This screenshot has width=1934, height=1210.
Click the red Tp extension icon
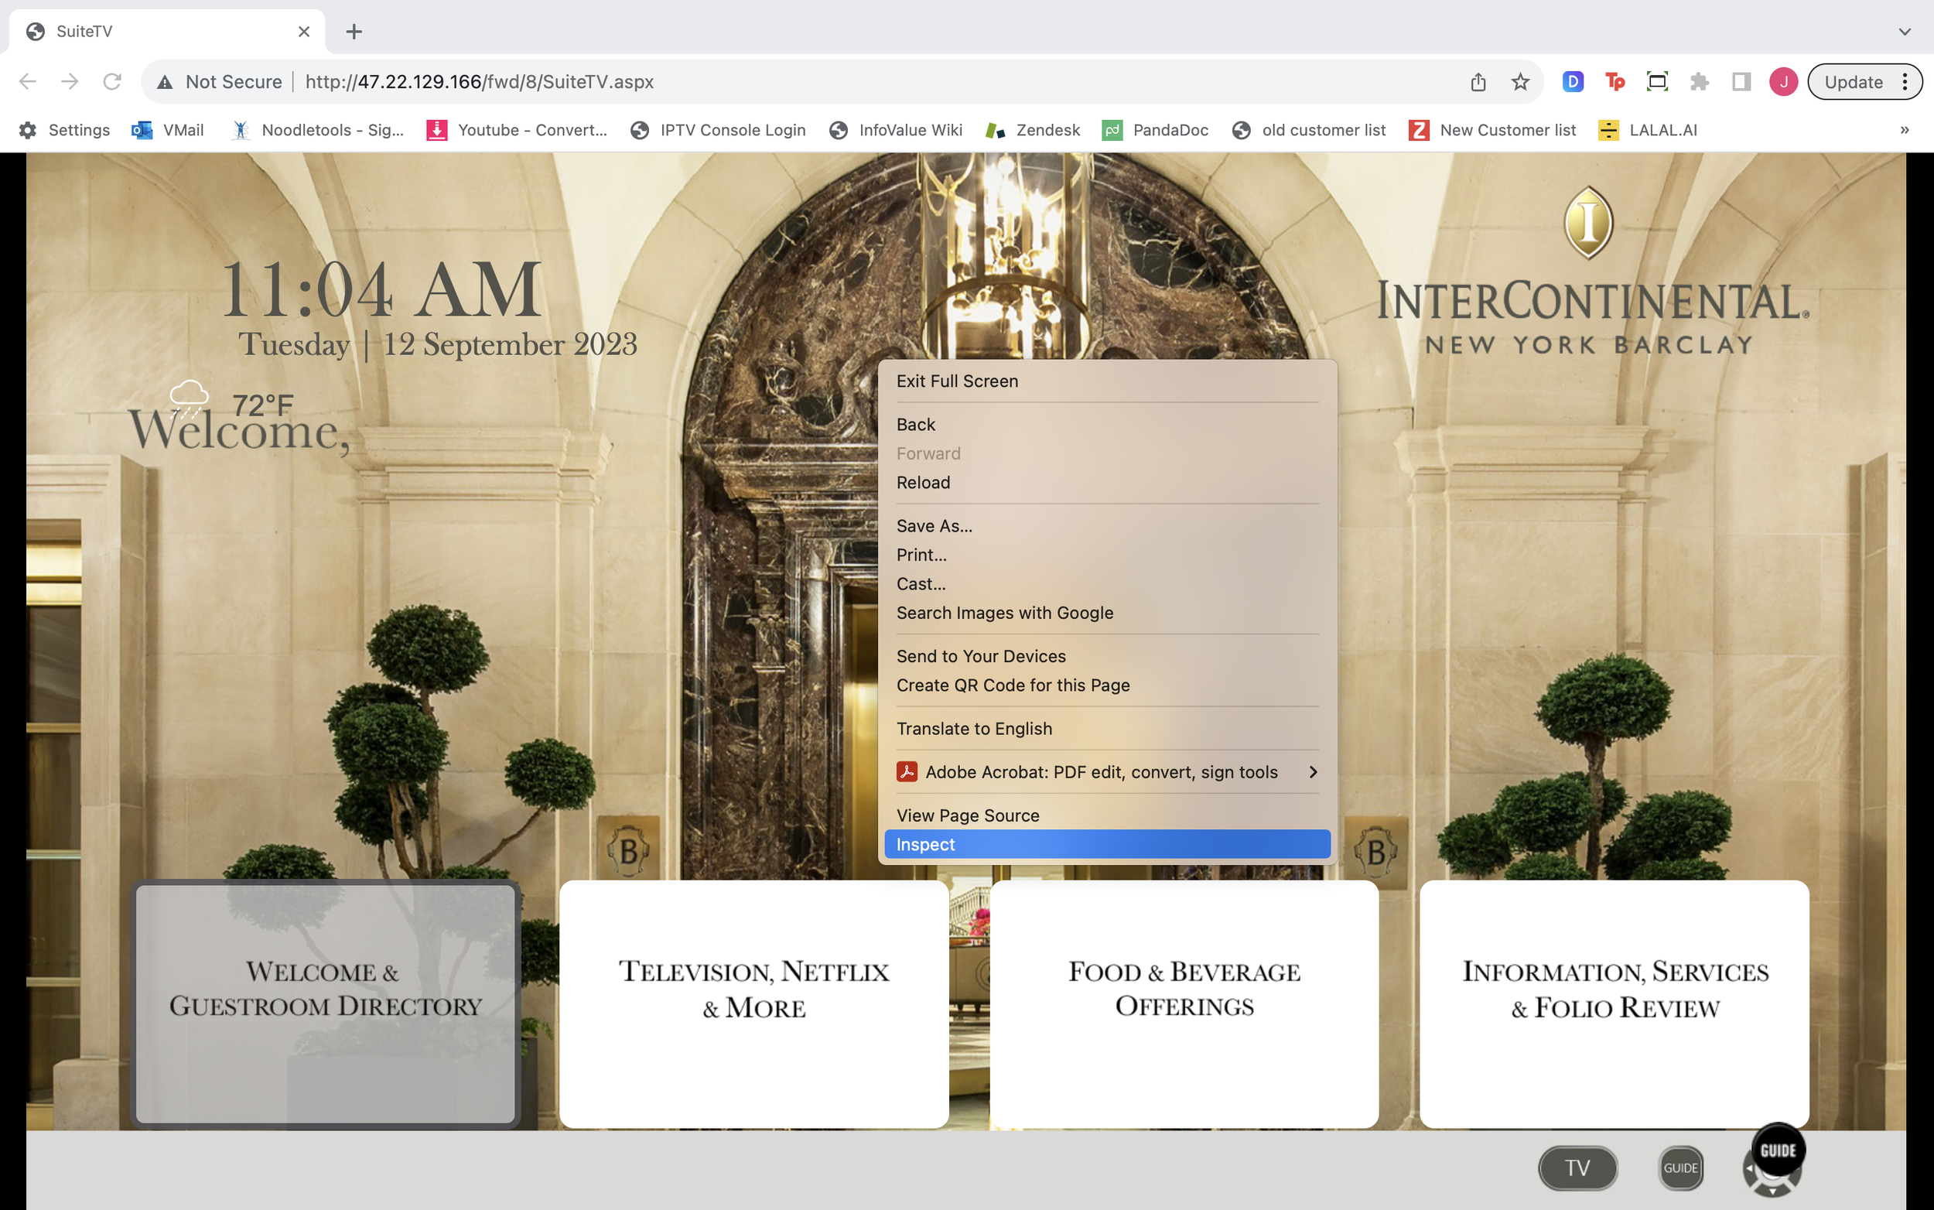(1615, 82)
